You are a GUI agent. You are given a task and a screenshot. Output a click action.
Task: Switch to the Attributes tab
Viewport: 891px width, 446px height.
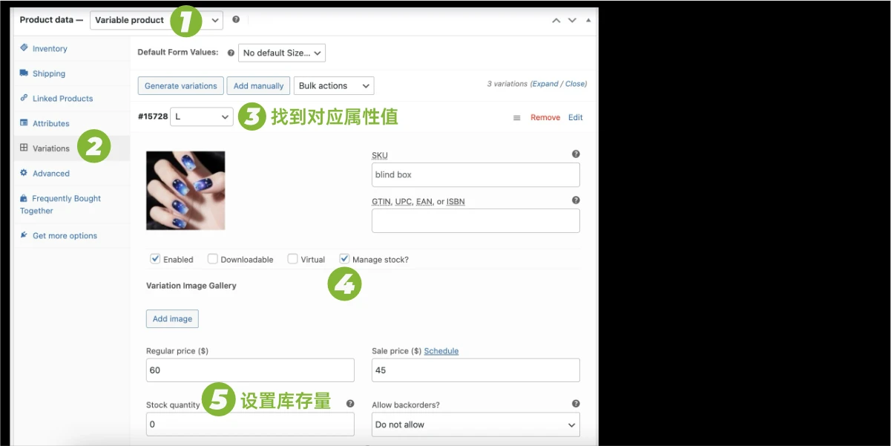50,124
